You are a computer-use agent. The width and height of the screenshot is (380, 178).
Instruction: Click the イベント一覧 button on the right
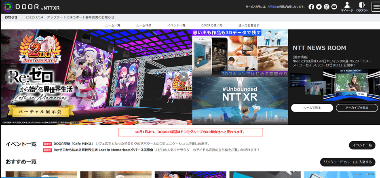[362, 145]
